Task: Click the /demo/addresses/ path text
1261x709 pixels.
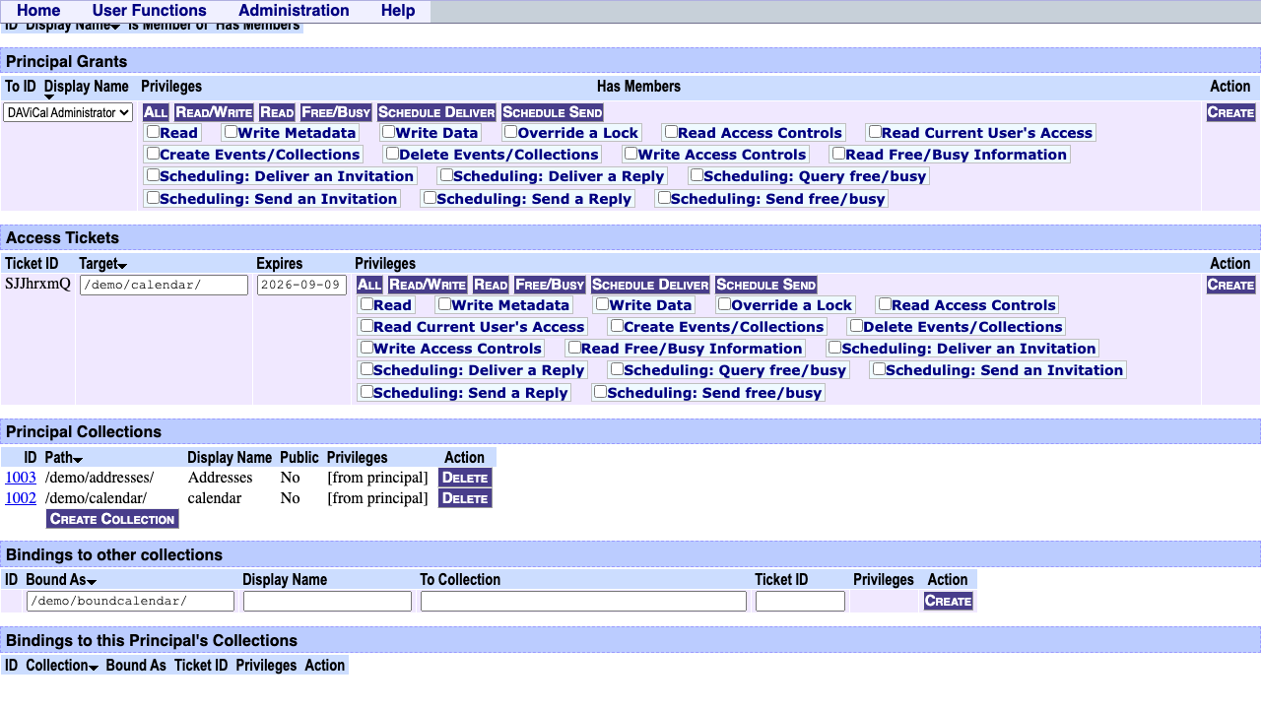Action: coord(100,478)
